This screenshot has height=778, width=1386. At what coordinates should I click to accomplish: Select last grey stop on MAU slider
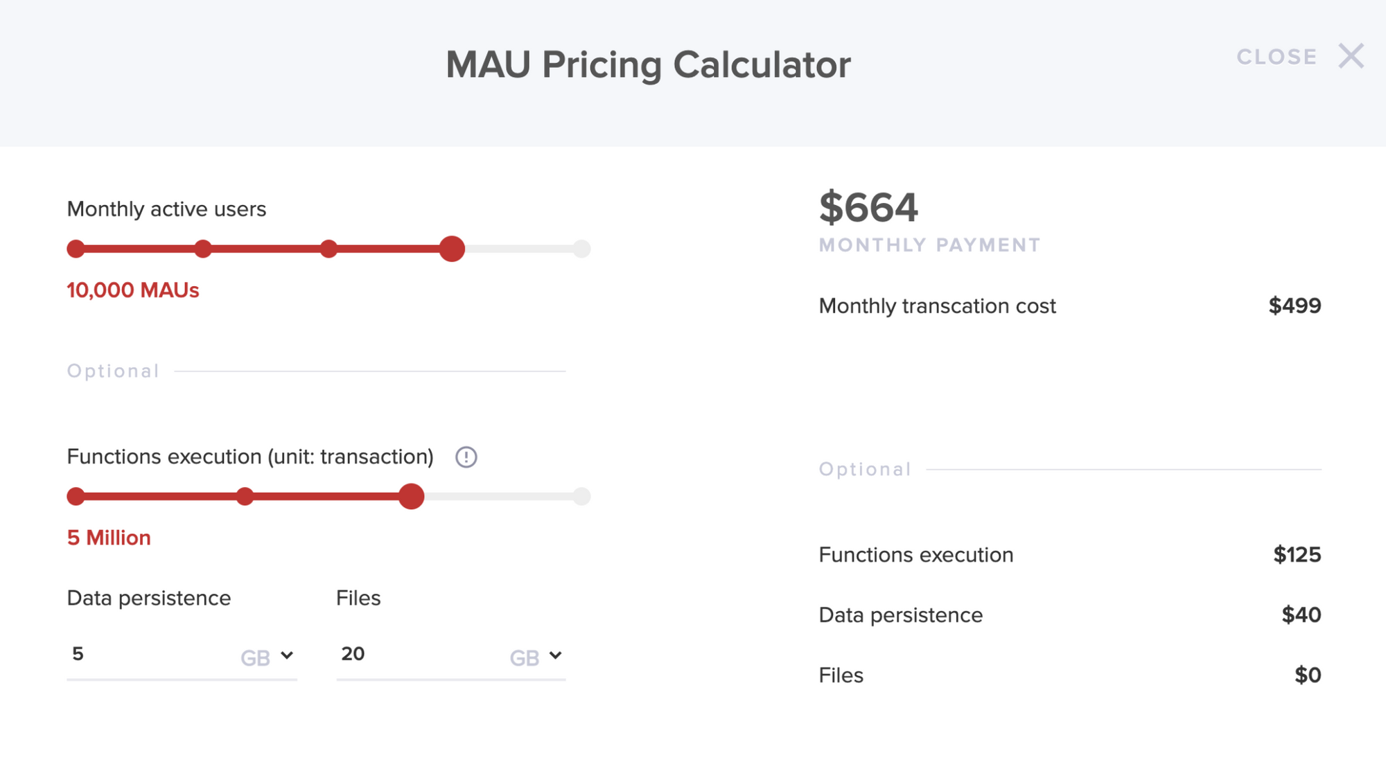point(581,249)
